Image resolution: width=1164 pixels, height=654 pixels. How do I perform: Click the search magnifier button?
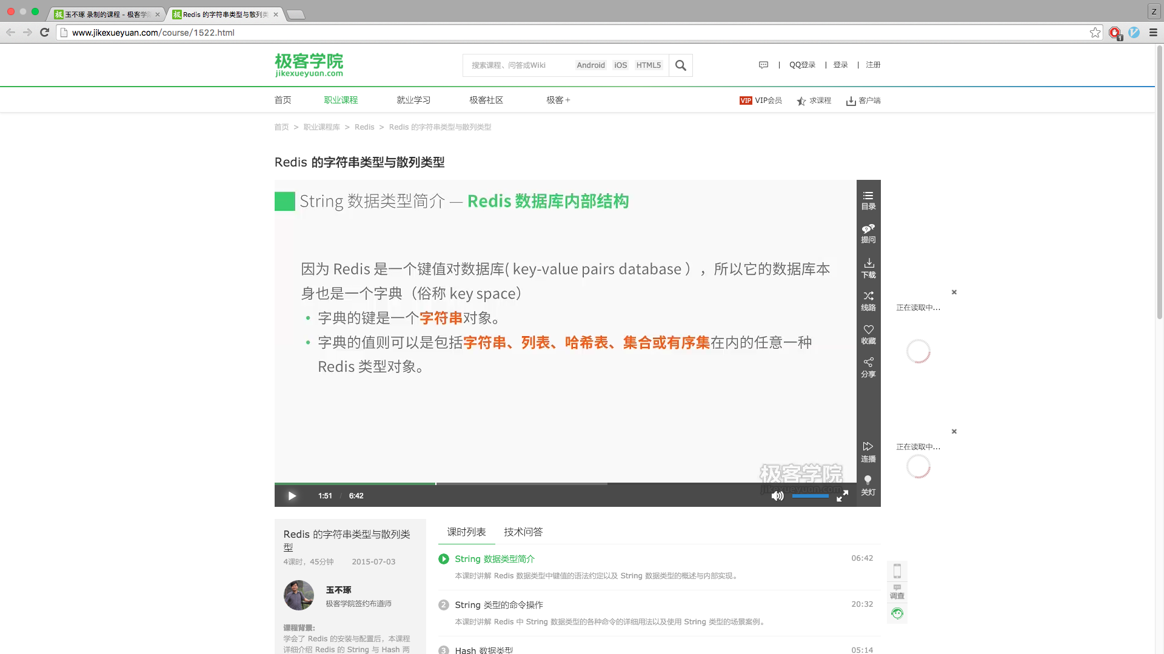(680, 65)
